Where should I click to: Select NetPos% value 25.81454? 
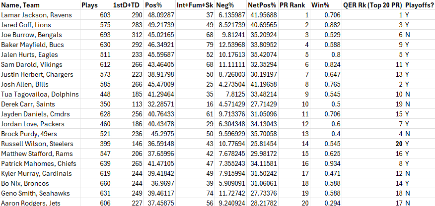pos(263,144)
